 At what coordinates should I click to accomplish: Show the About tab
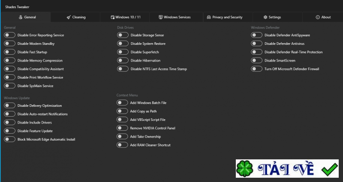(x=323, y=17)
